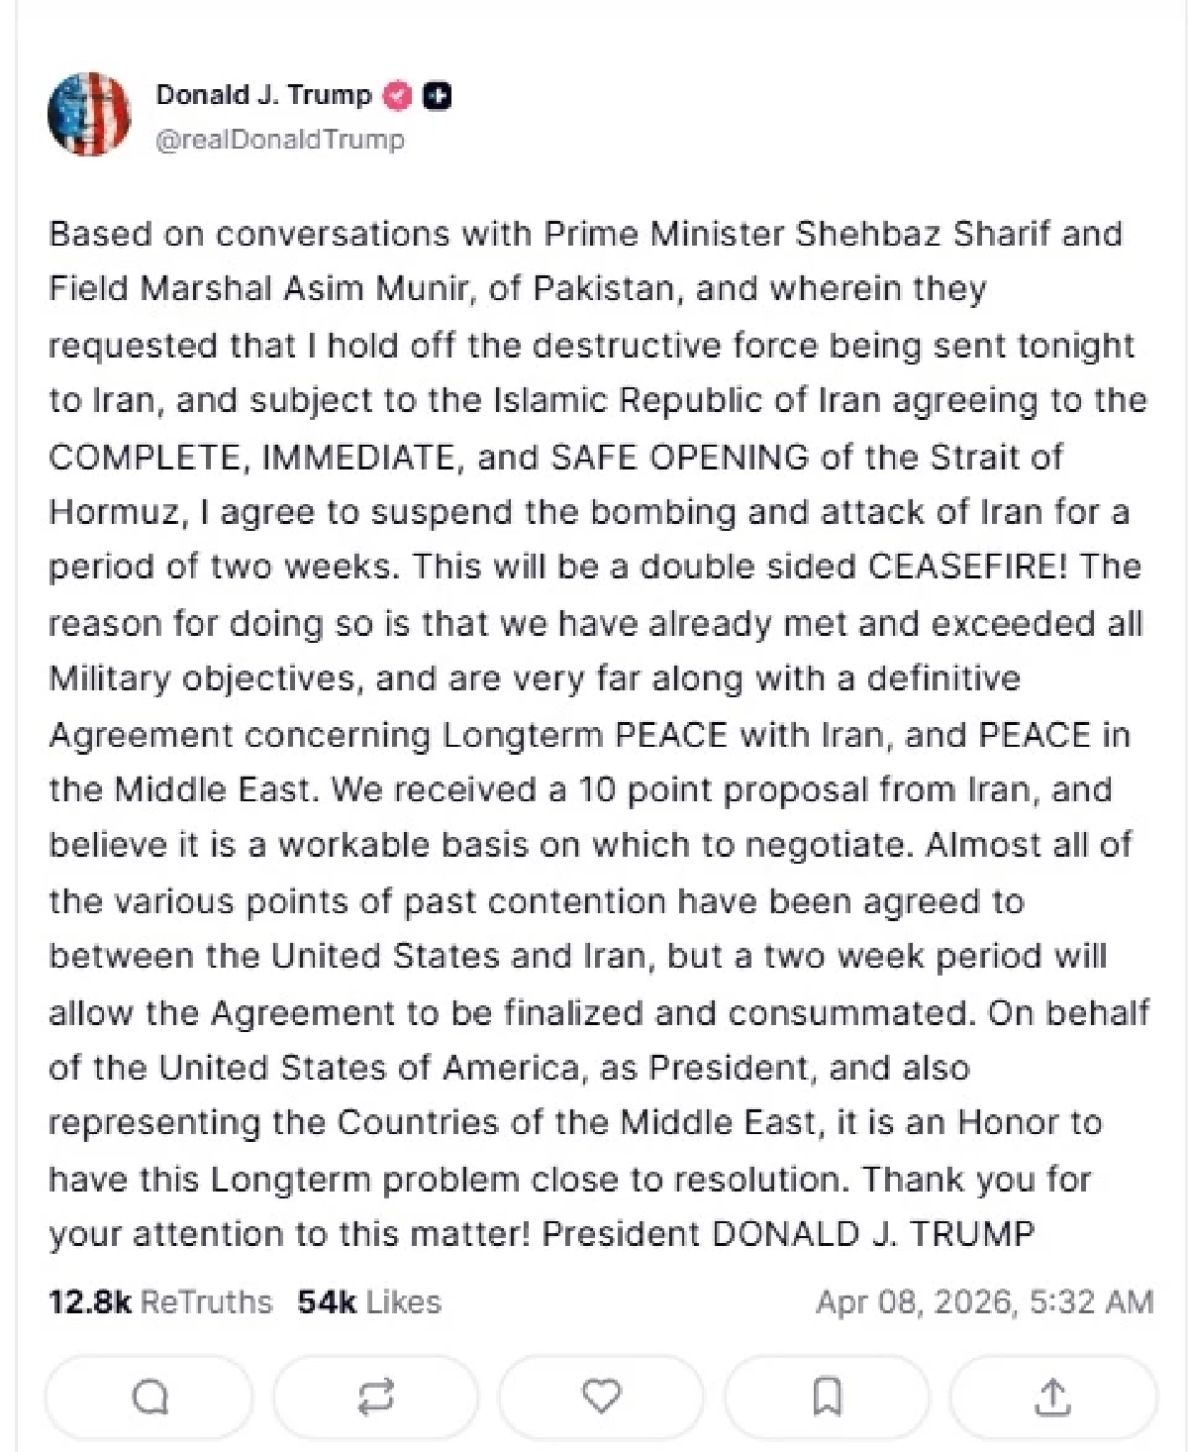Viewport: 1188px width, 1452px height.
Task: View the 12.8k ReTruths list
Action: tap(160, 1301)
